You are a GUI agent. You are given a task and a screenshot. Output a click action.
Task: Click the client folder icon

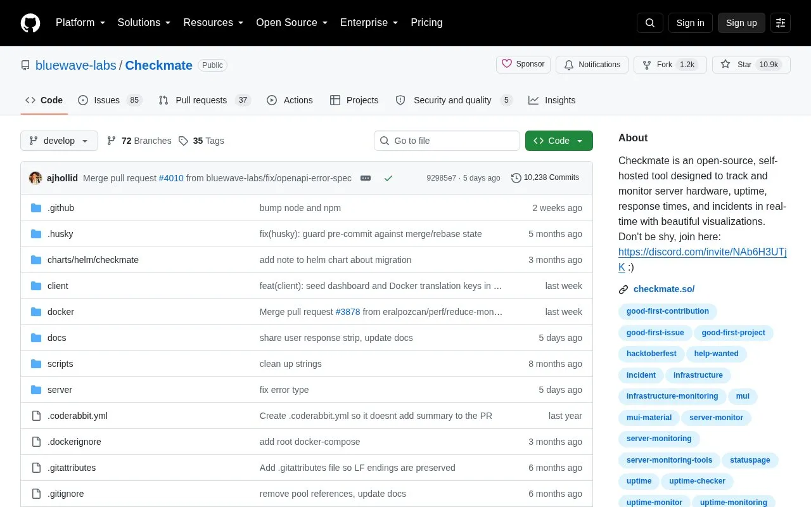pos(36,286)
